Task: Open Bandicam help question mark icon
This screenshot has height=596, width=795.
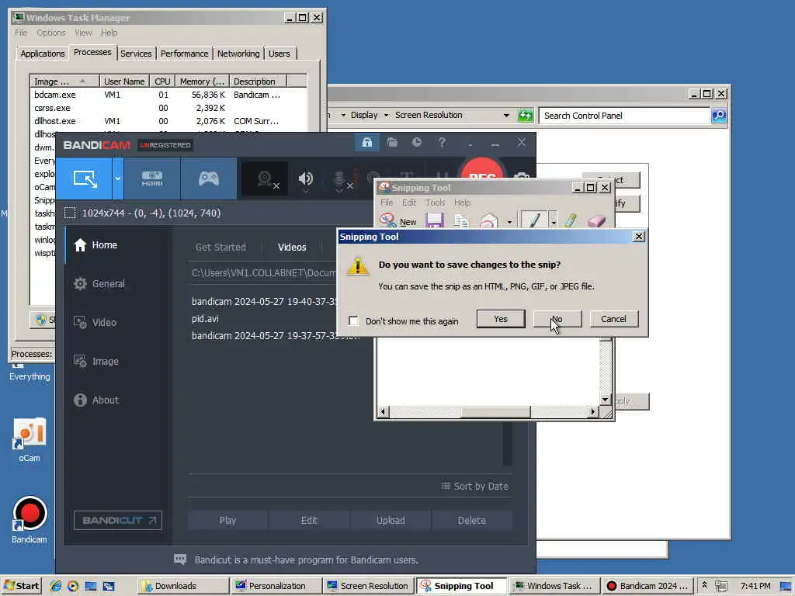Action: click(x=442, y=143)
